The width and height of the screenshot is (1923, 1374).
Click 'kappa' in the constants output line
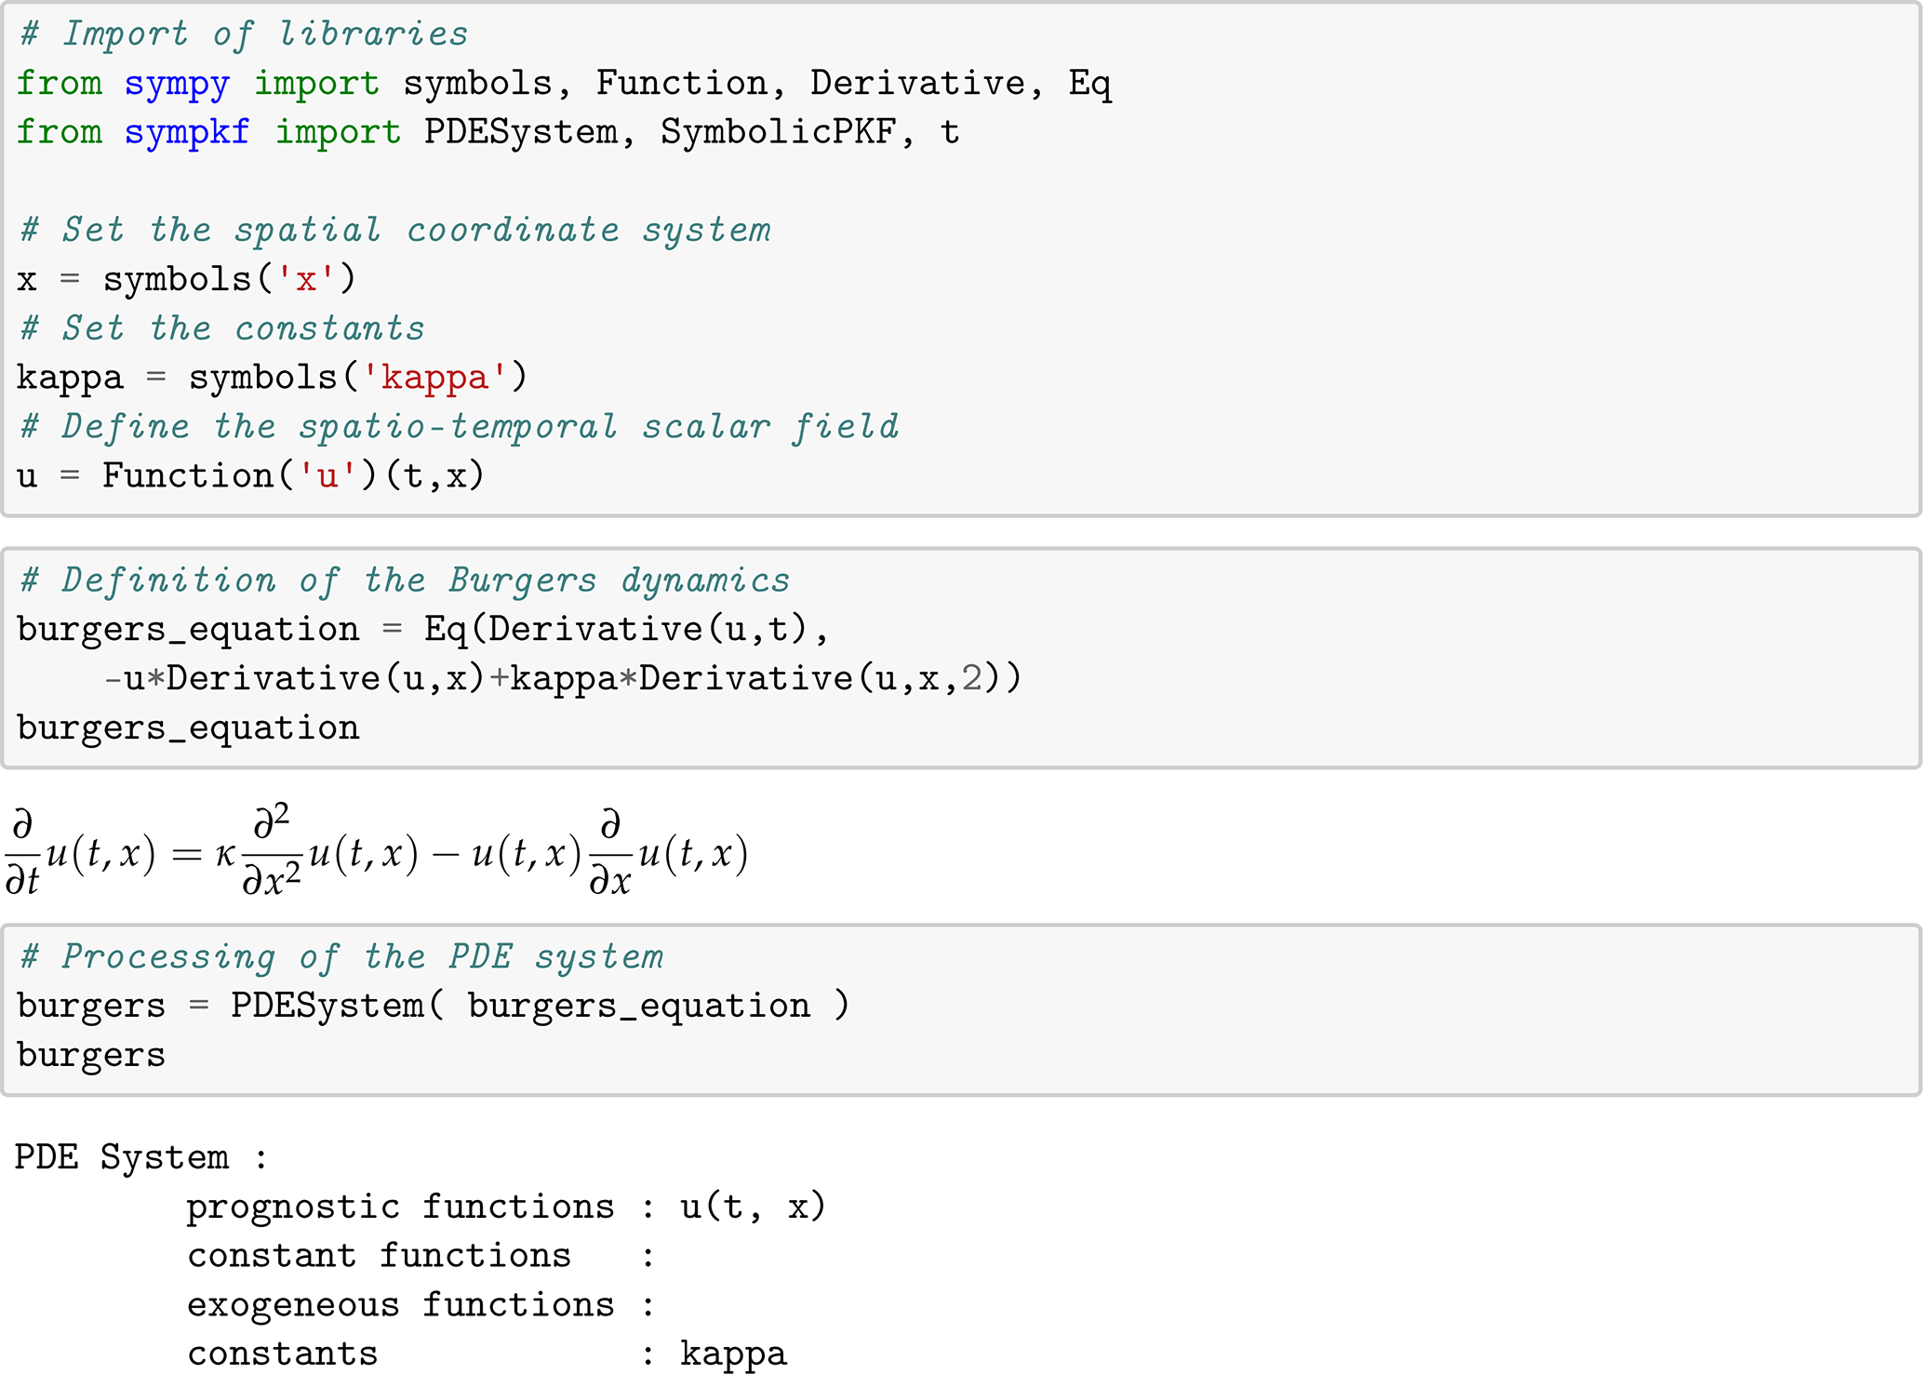[x=733, y=1354]
